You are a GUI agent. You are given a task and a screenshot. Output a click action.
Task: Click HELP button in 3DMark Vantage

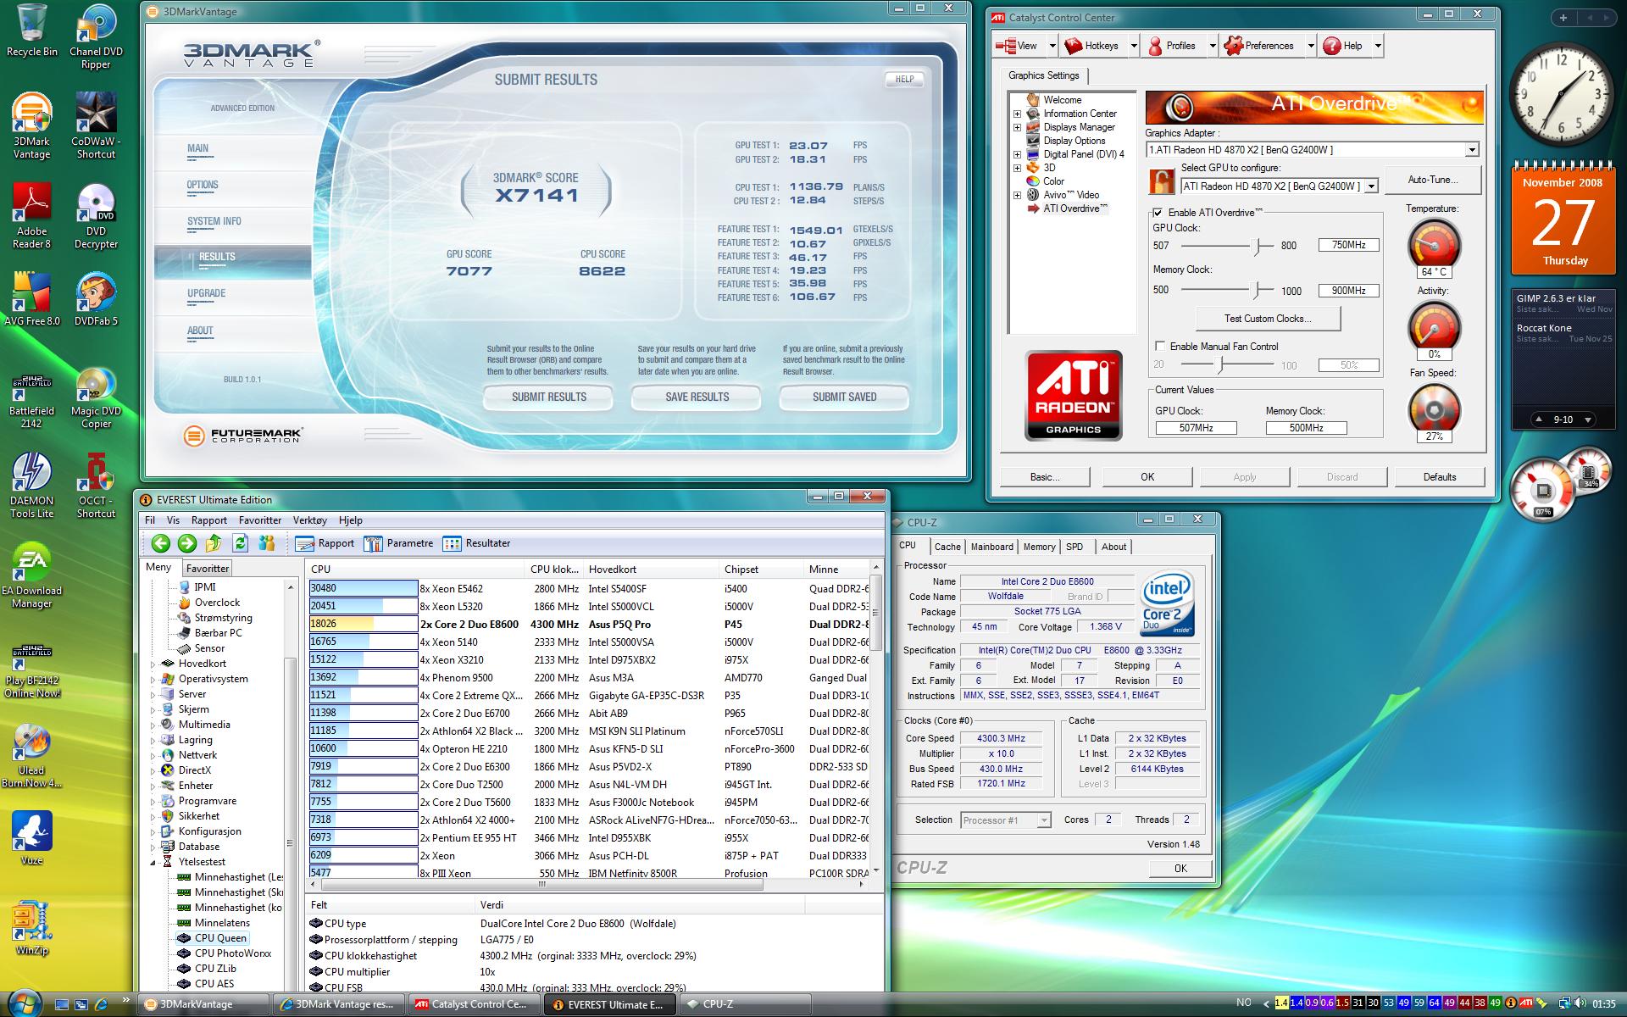904,79
